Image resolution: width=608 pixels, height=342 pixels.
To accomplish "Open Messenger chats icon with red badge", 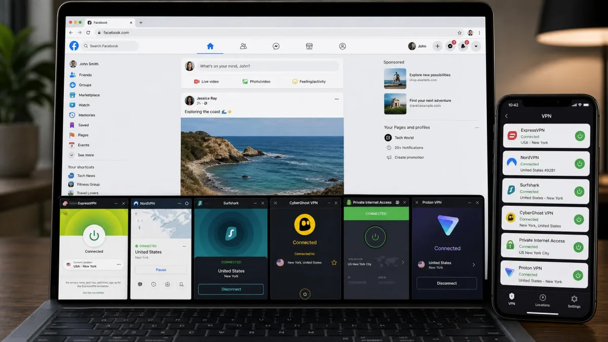I will click(450, 46).
